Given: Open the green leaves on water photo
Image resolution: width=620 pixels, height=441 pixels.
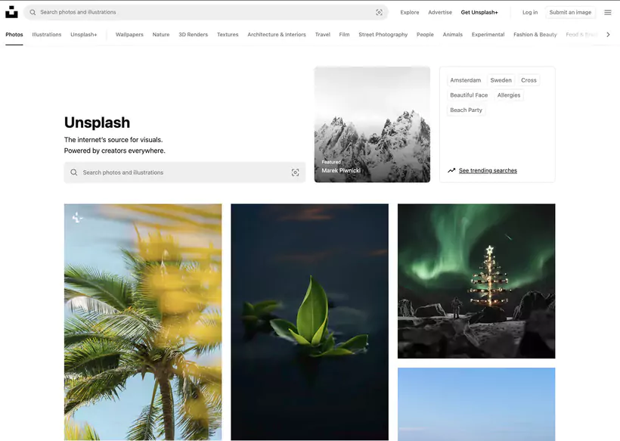Looking at the screenshot, I should [x=309, y=322].
